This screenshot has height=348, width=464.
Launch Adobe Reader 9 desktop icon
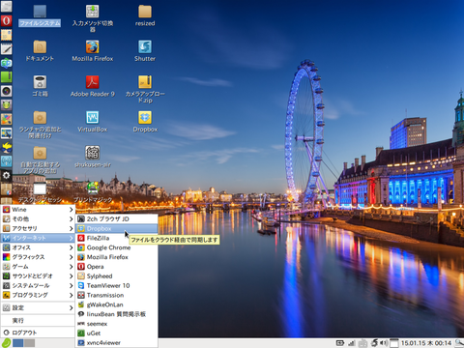click(93, 86)
